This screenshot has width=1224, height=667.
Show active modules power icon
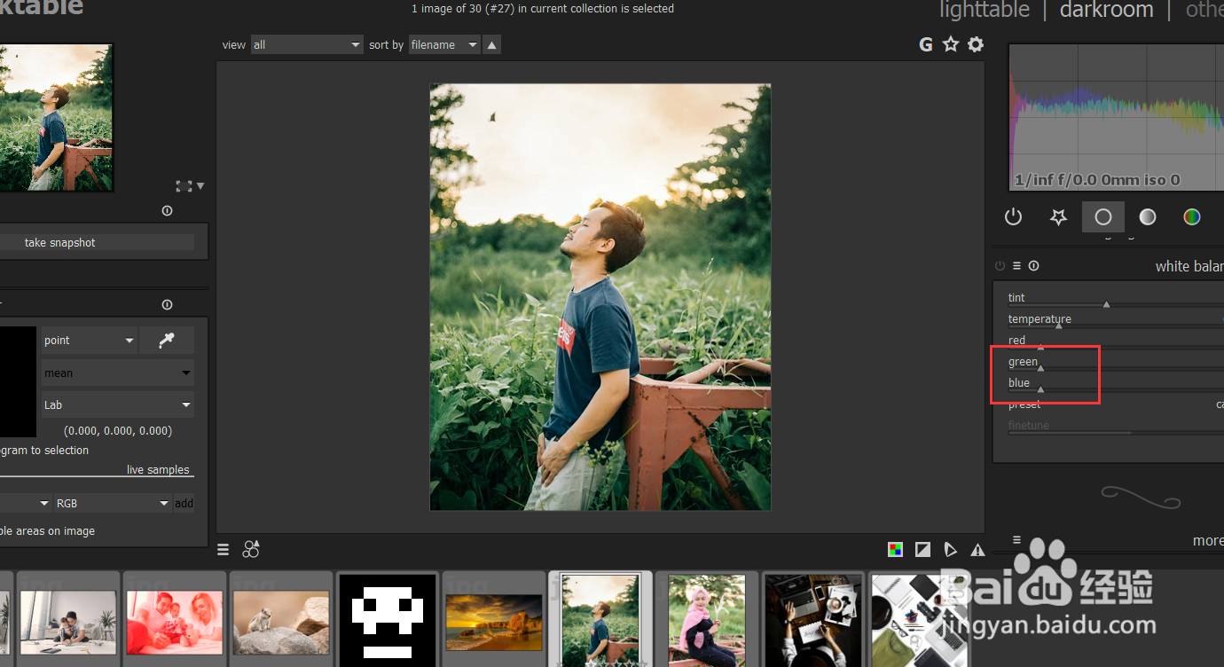pyautogui.click(x=1013, y=216)
